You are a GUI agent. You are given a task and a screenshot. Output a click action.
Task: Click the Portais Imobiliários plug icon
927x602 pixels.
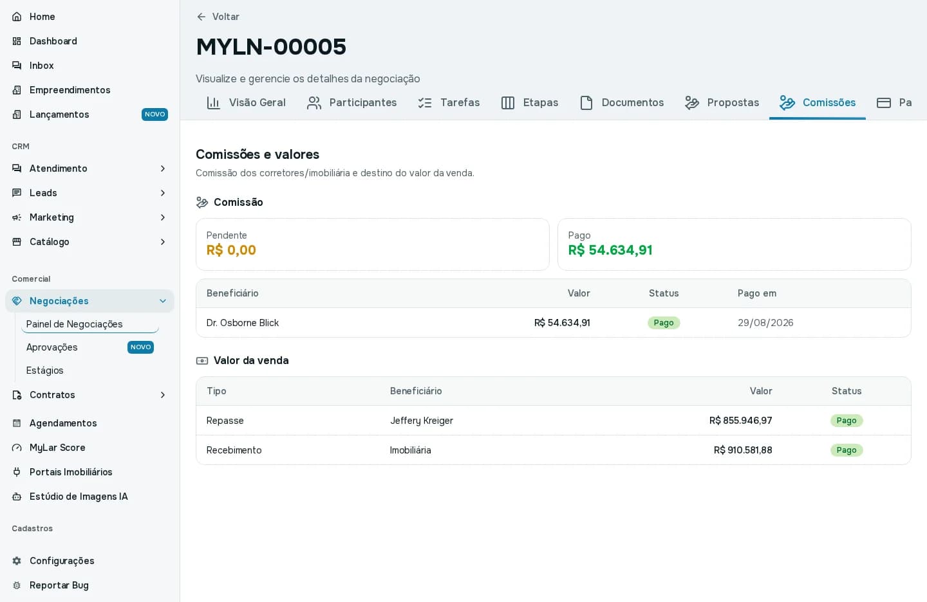pyautogui.click(x=17, y=472)
